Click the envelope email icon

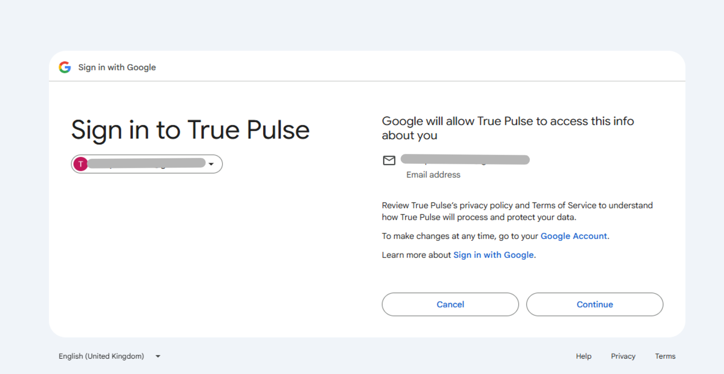[x=389, y=160]
